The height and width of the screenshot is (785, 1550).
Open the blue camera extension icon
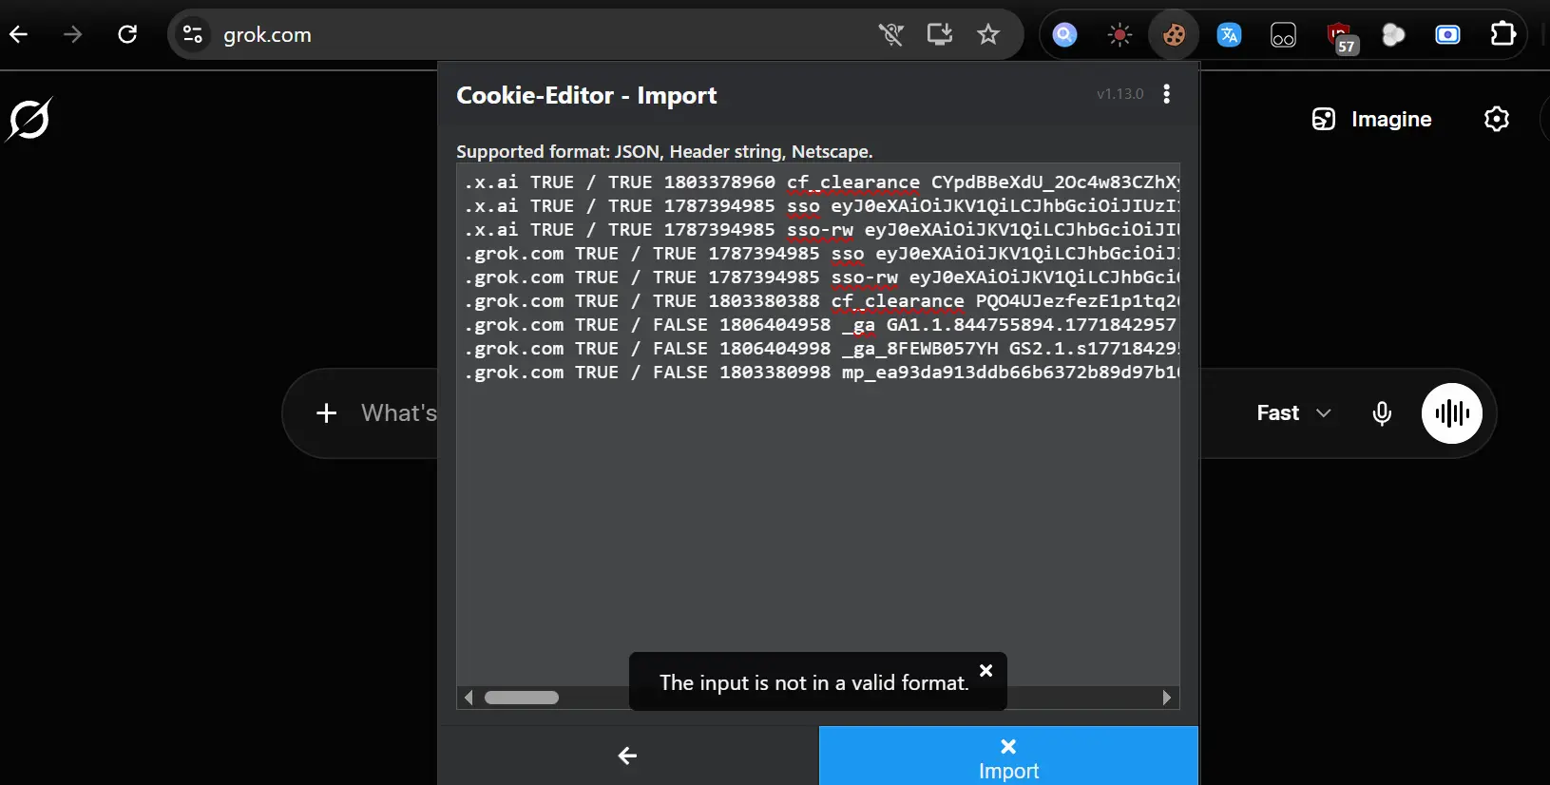(x=1447, y=35)
